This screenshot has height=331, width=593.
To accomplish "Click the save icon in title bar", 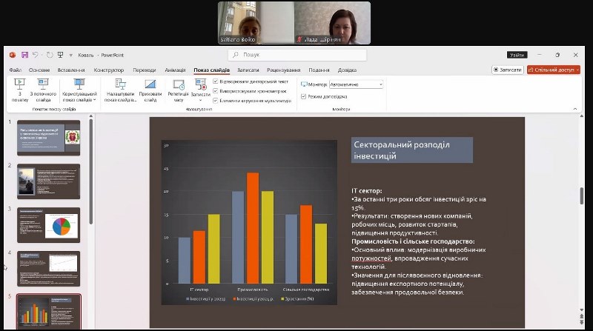I will tap(24, 55).
